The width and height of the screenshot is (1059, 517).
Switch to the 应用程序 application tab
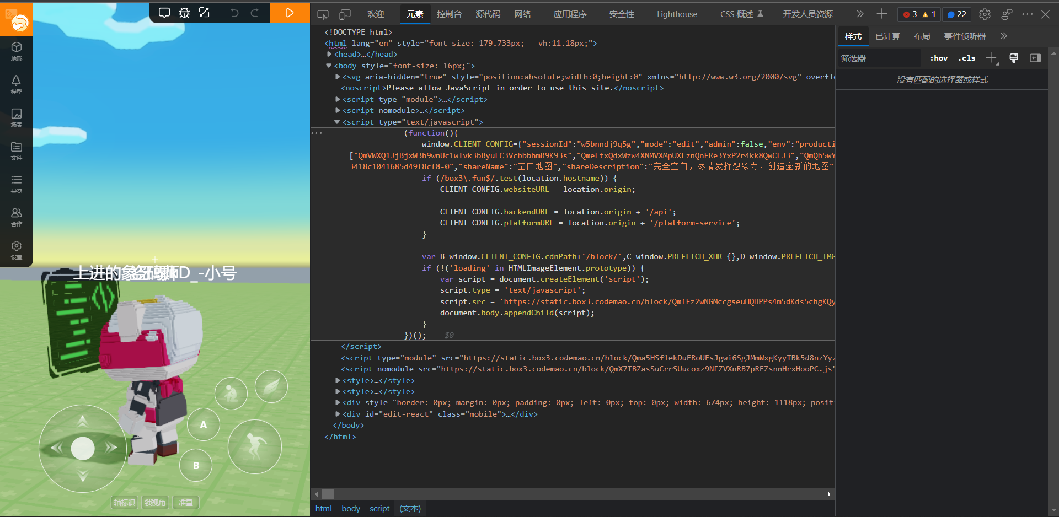(x=570, y=14)
